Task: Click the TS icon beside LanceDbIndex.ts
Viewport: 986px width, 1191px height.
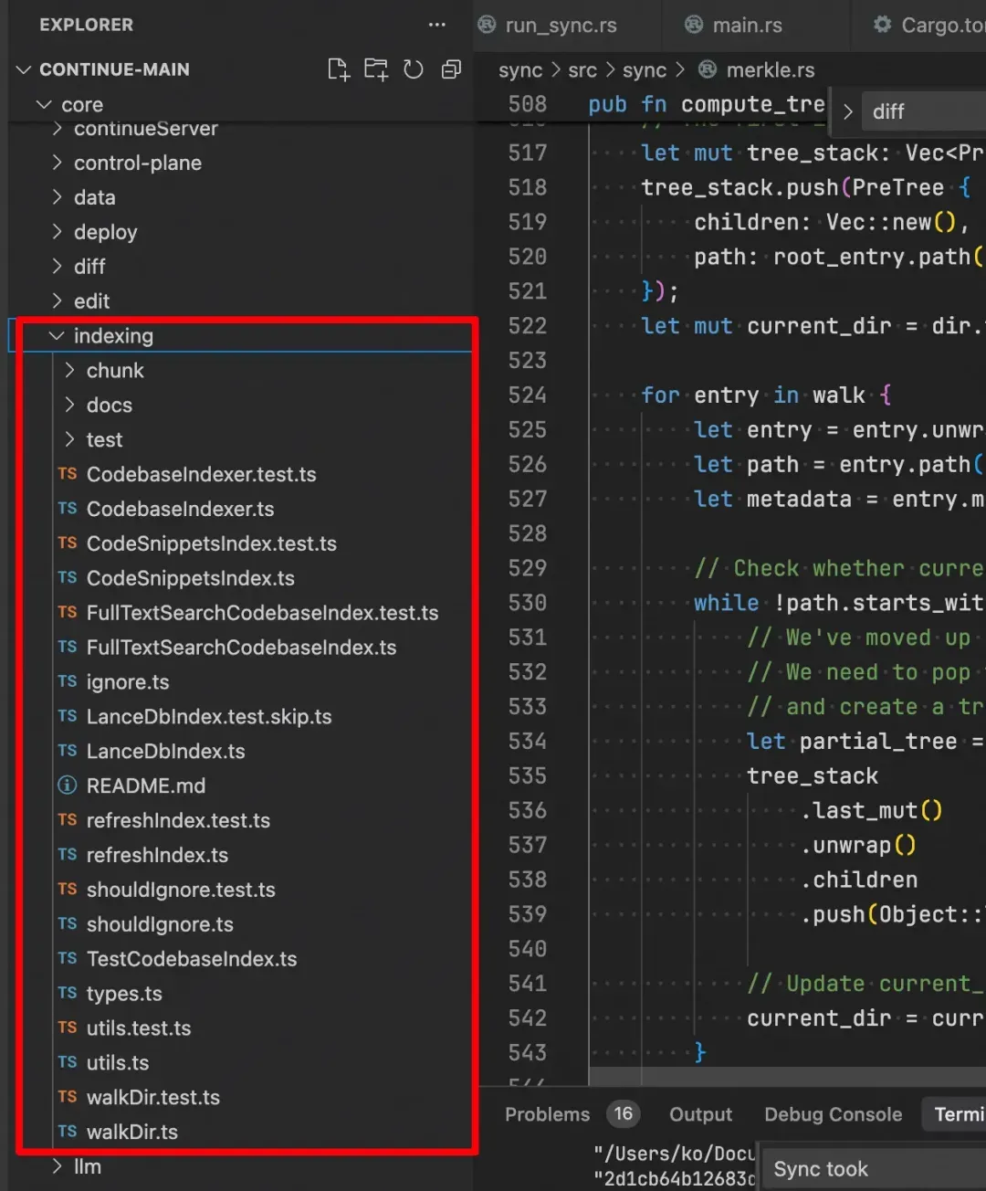Action: pyautogui.click(x=68, y=751)
